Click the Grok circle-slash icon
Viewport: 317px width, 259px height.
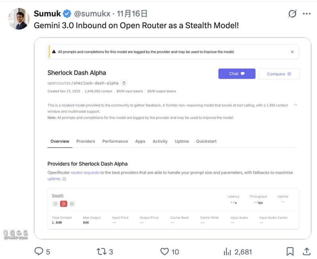[x=292, y=14]
